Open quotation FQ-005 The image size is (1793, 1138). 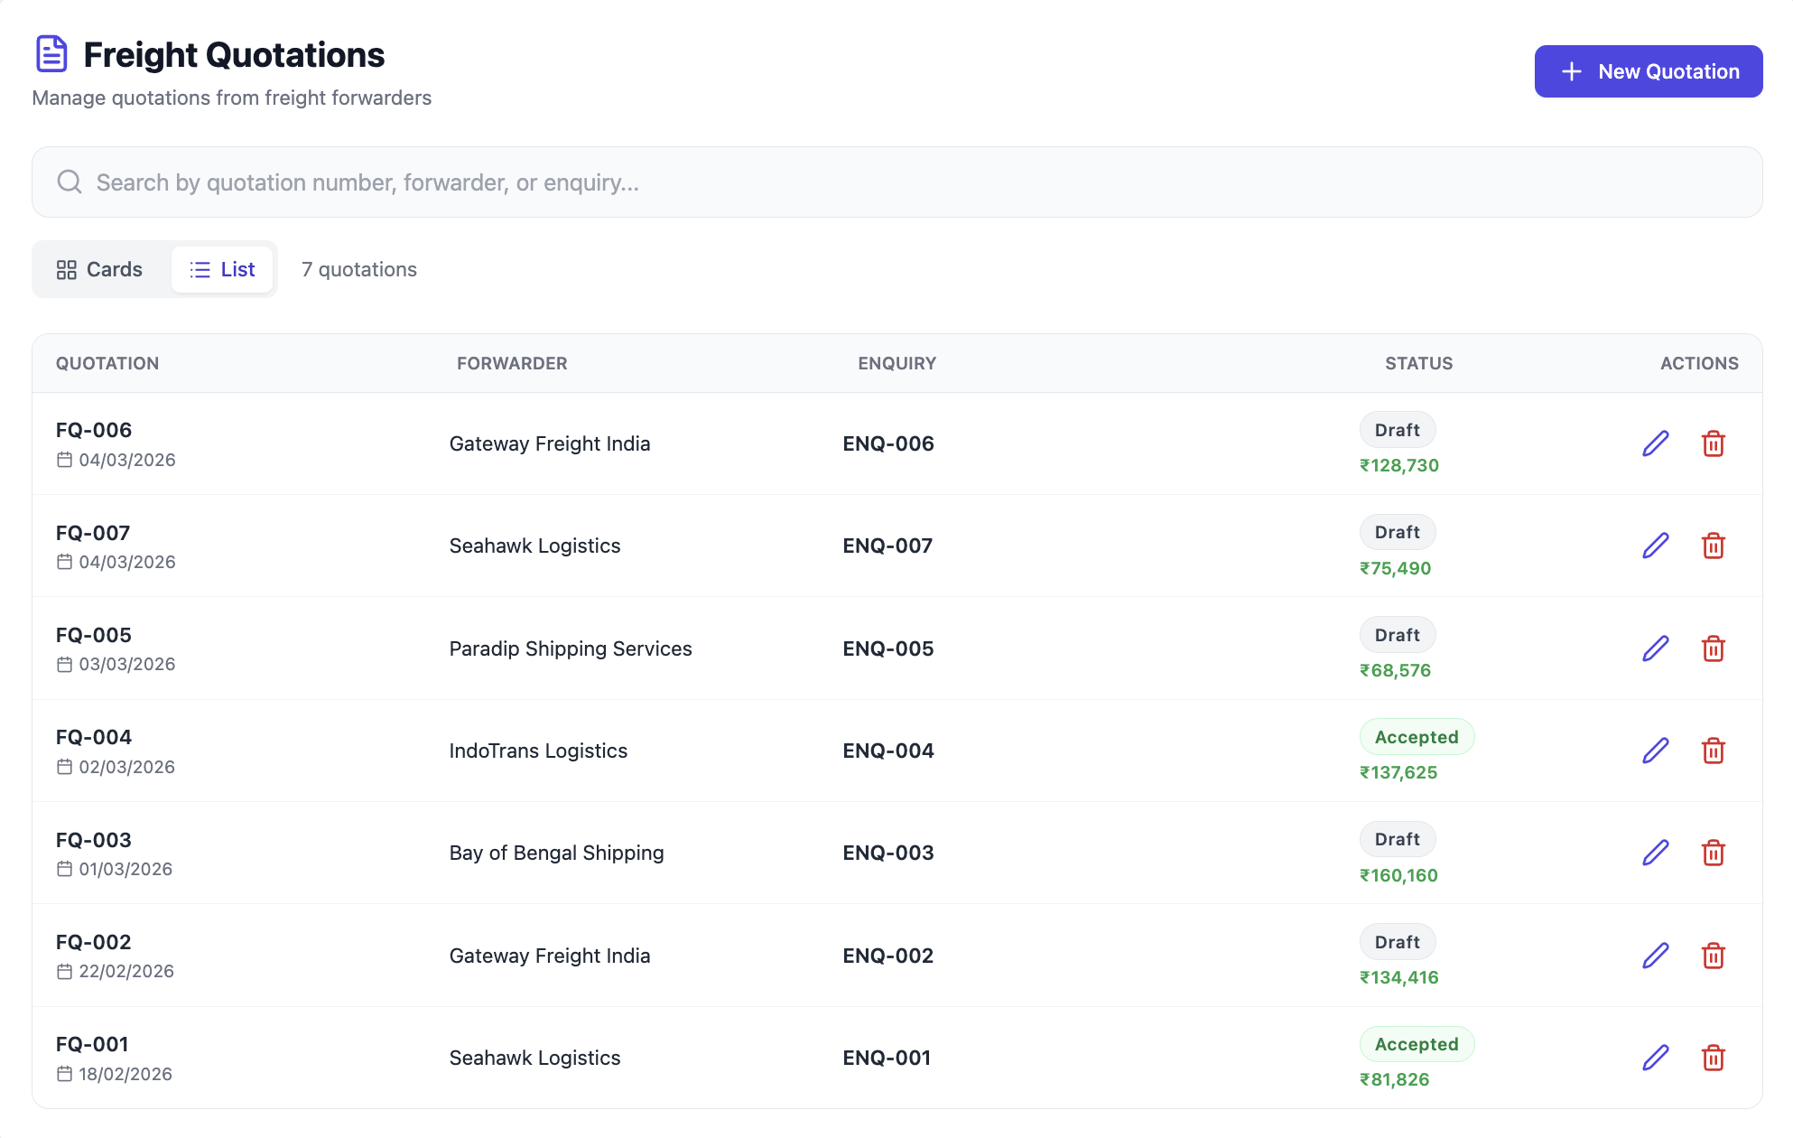tap(93, 635)
